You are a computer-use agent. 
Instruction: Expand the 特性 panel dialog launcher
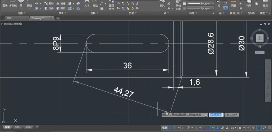coord(213,13)
